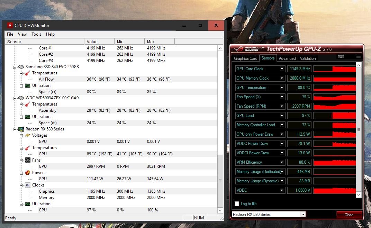
Task: Click the GPU-Z sensors scrollbar down arrow
Action: tap(359, 195)
